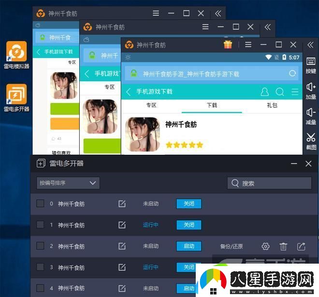Screen dimensions: 319x297
Task: Open settings gear for instance 2
Action: (265, 246)
